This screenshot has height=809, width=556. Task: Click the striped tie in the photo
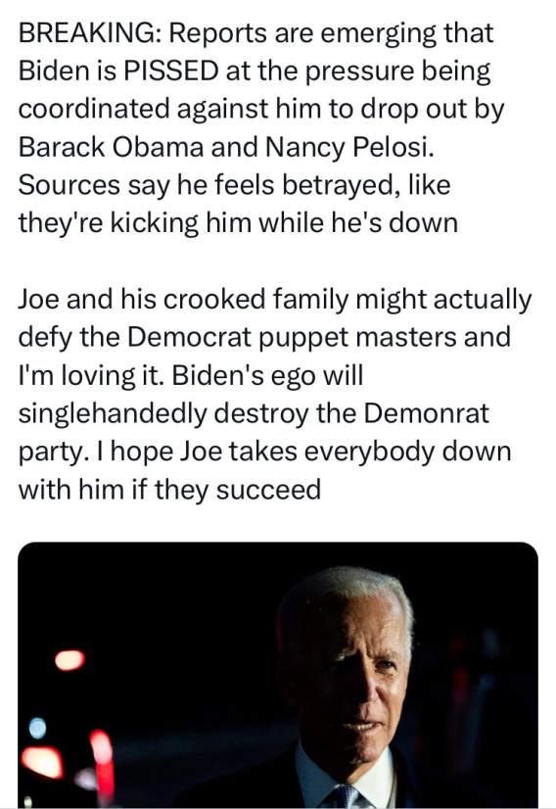(343, 796)
